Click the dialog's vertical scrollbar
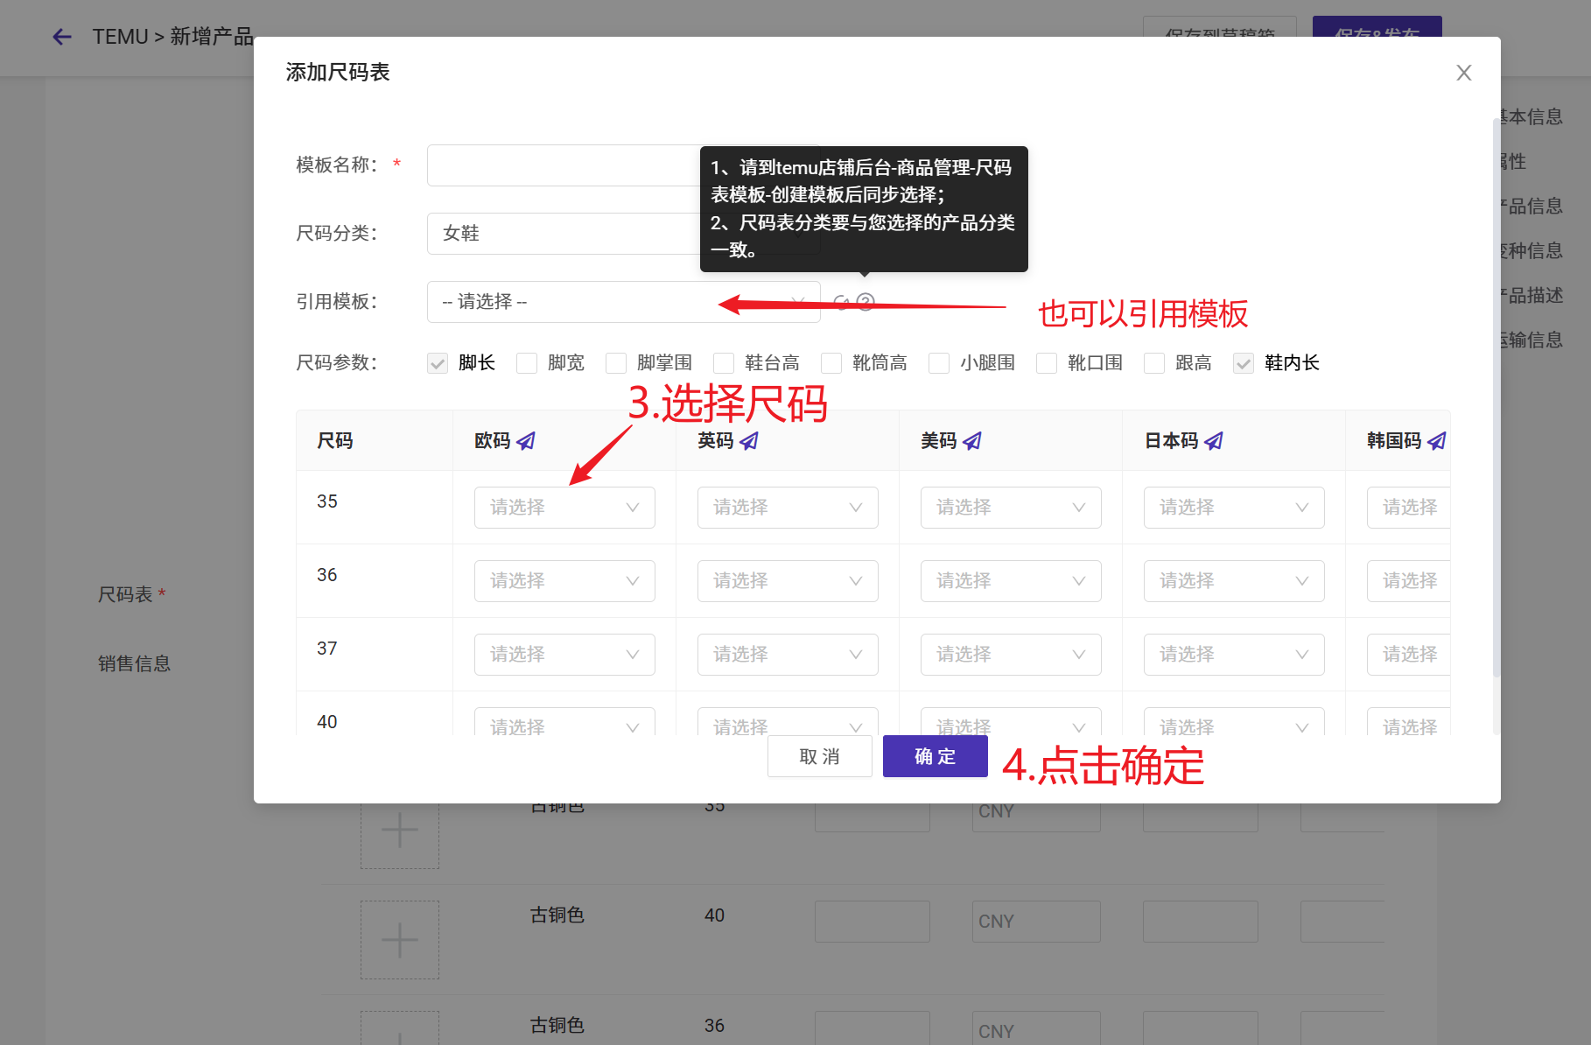This screenshot has height=1045, width=1591. [1496, 398]
